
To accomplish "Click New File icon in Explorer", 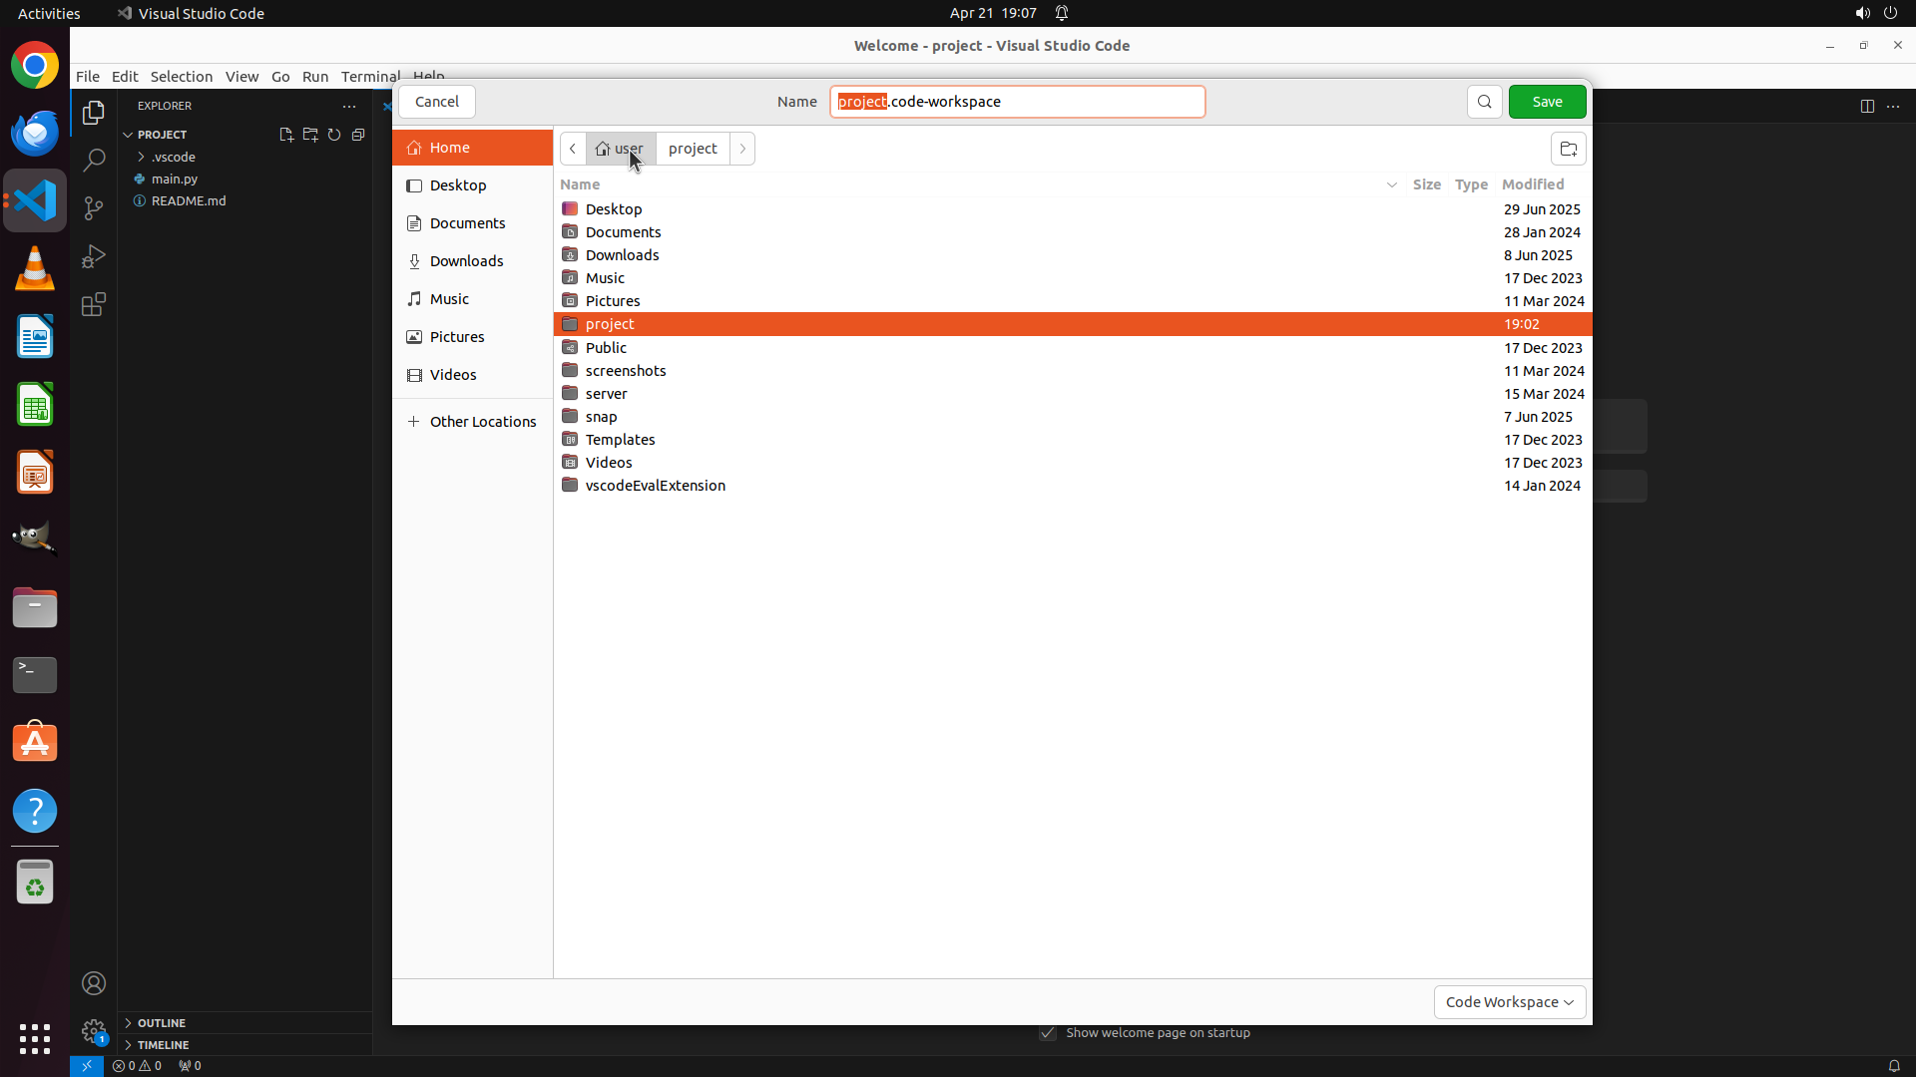I will coord(286,135).
